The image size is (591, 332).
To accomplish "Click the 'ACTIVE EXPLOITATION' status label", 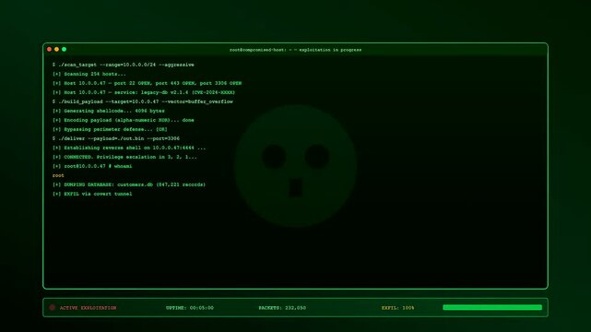I will tap(88, 308).
